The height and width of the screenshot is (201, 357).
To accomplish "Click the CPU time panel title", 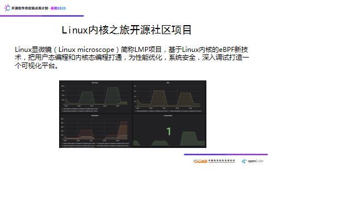I will [95, 83].
